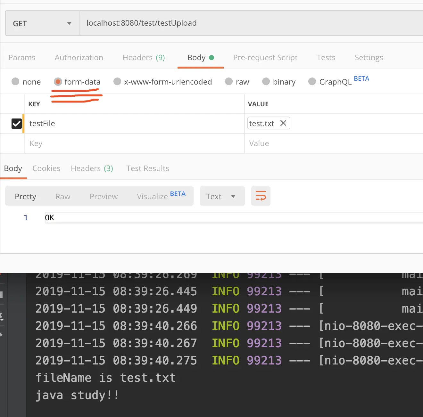Open response Headers (3) tab

[92, 168]
